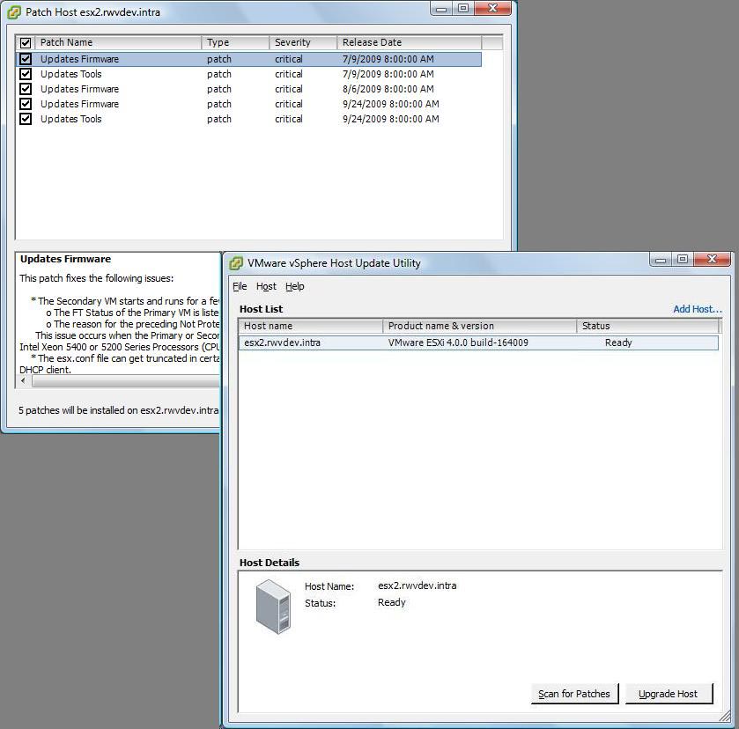Image resolution: width=739 pixels, height=729 pixels.
Task: Toggle the select-all checkbox in the patch list header
Action: 26,42
